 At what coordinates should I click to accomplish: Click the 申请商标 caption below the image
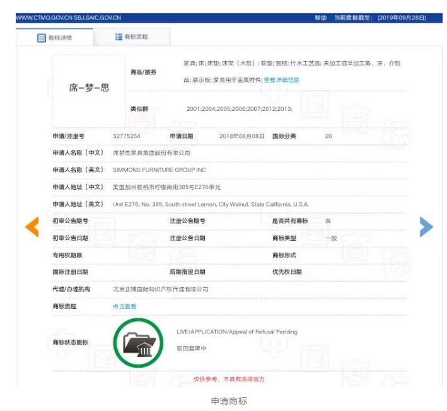coord(229,401)
